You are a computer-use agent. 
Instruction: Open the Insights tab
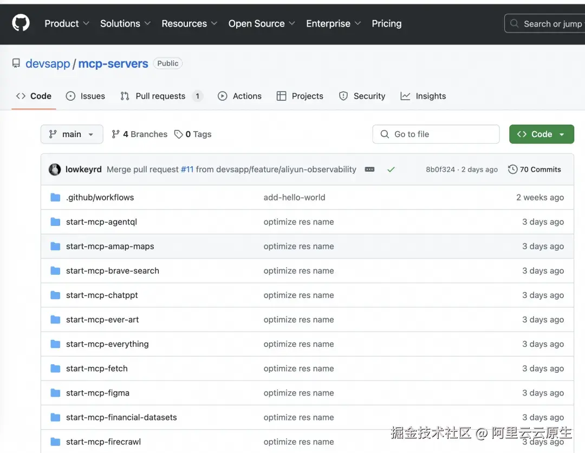pyautogui.click(x=423, y=96)
